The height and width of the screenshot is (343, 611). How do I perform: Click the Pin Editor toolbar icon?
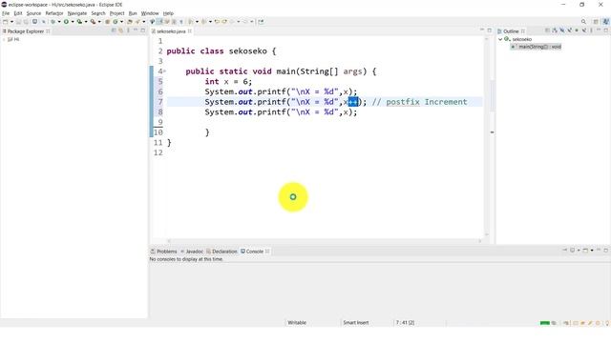[x=261, y=22]
